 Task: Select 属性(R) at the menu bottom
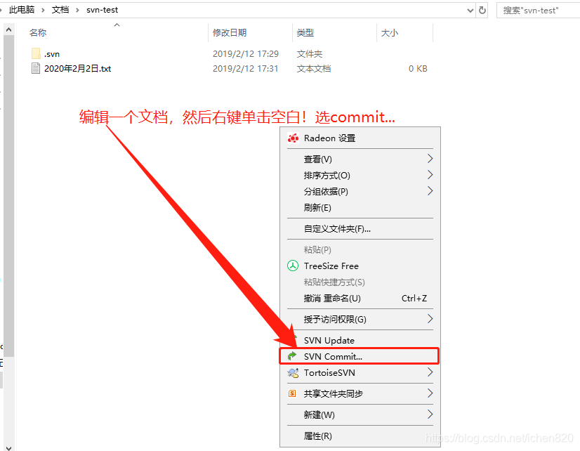(360, 436)
